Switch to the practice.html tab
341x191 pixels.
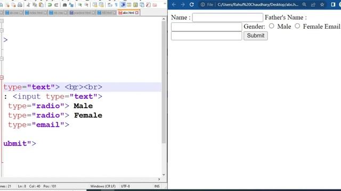point(82,13)
